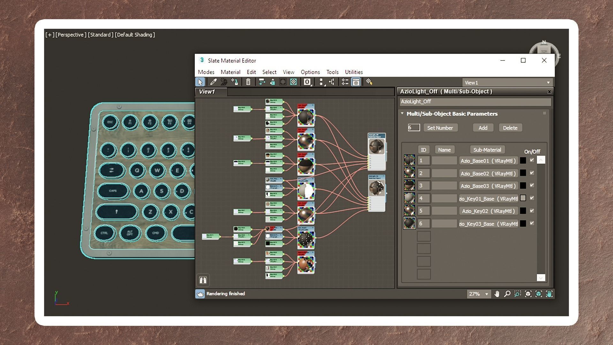Screen dimensions: 613x345
Task: Toggle On/Off checkbox for Azio_Base03
Action: click(532, 185)
